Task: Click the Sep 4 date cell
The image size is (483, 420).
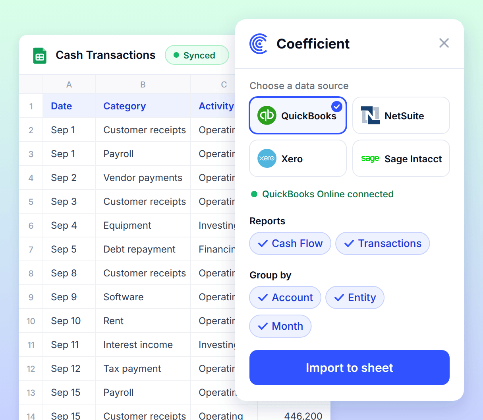Action: tap(69, 225)
